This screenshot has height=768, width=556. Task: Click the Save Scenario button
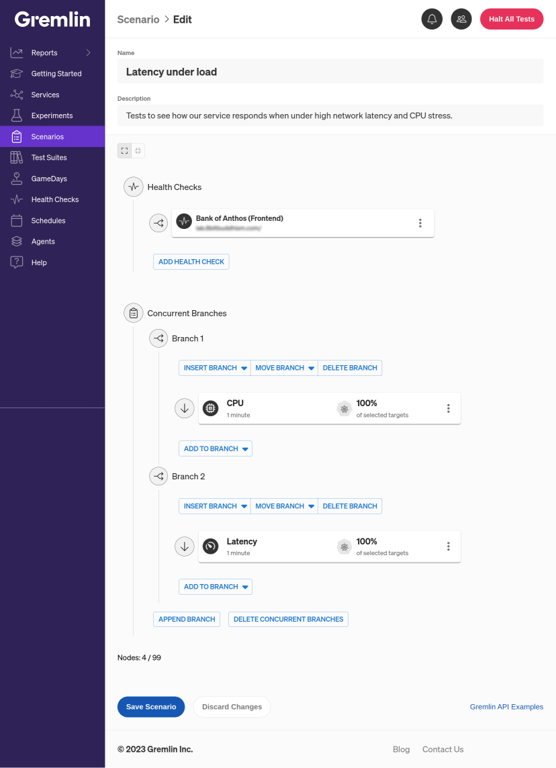[x=151, y=707]
